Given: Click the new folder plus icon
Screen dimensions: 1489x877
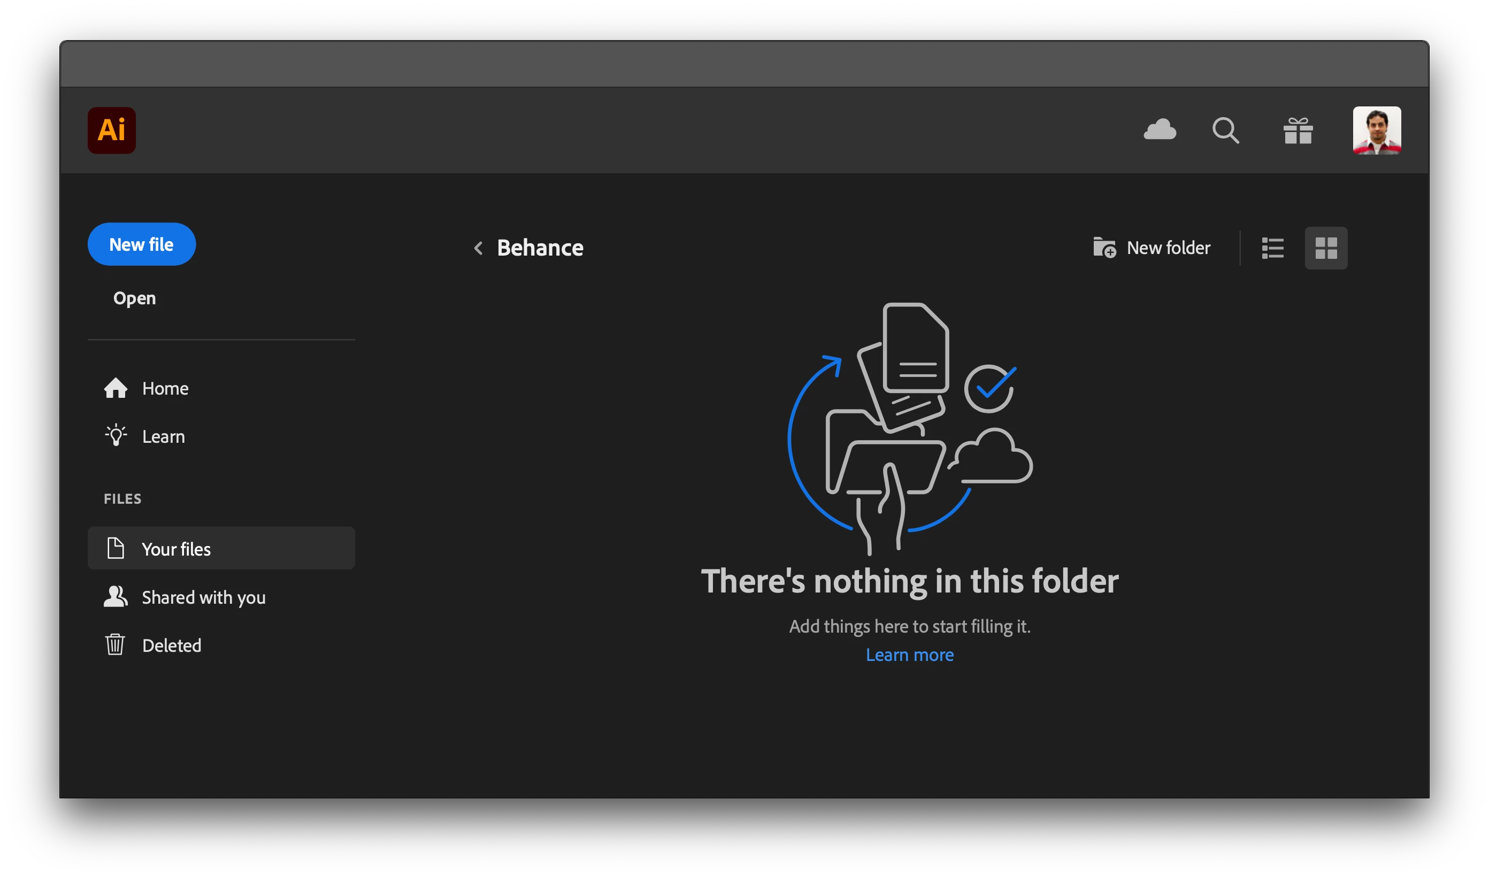Looking at the screenshot, I should tap(1104, 248).
